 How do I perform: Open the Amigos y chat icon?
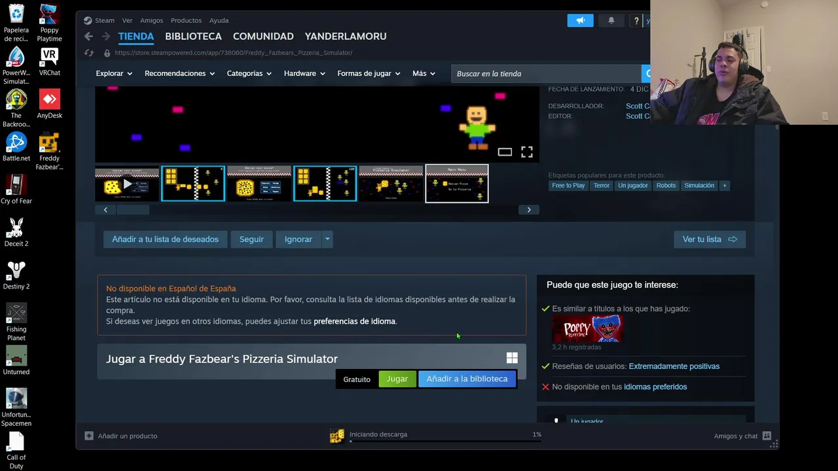tap(767, 436)
